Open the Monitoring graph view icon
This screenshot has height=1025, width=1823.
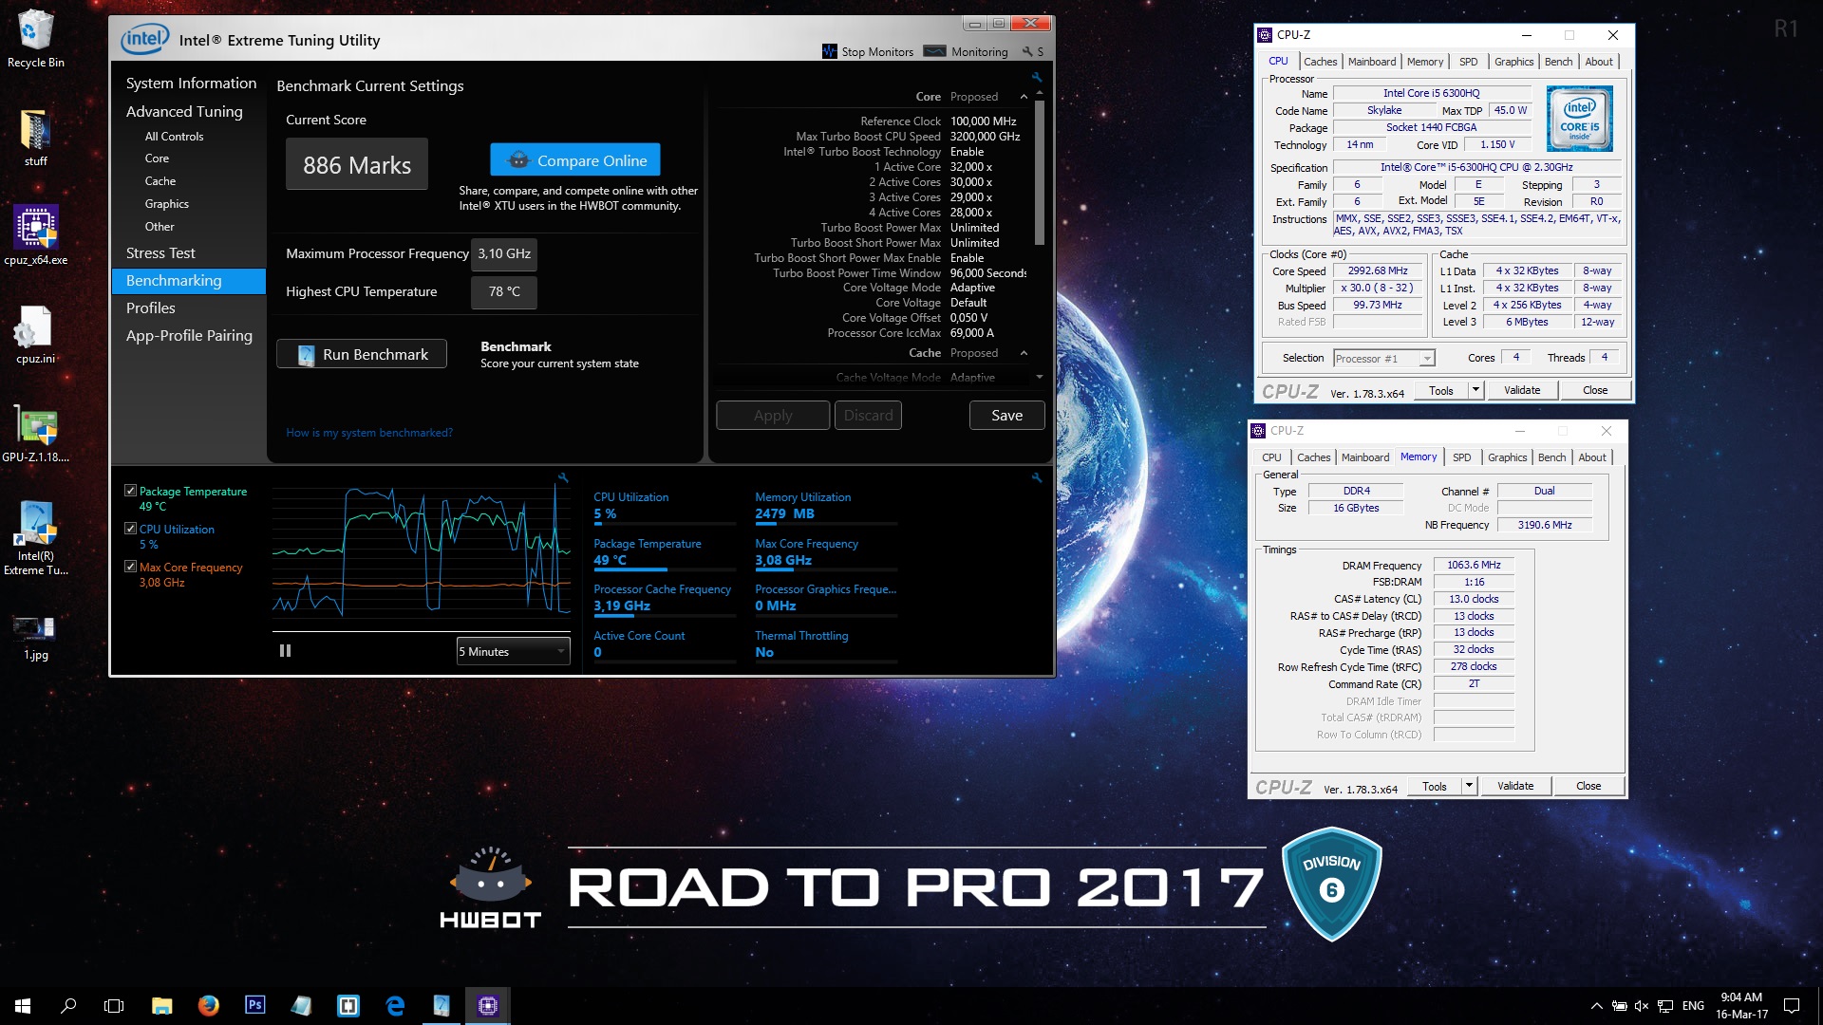(934, 51)
